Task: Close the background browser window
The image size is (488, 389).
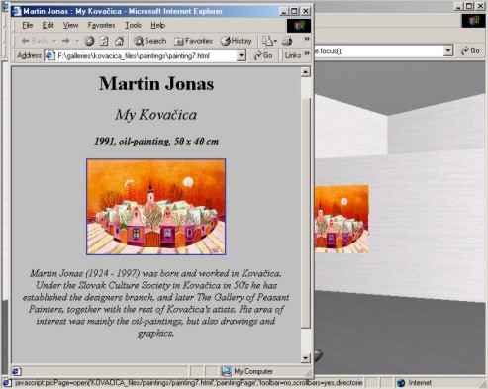Action: tap(481, 6)
